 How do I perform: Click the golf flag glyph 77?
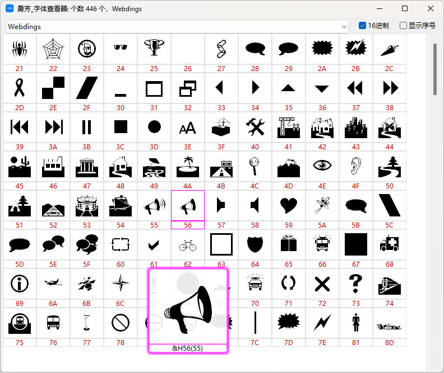(87, 323)
